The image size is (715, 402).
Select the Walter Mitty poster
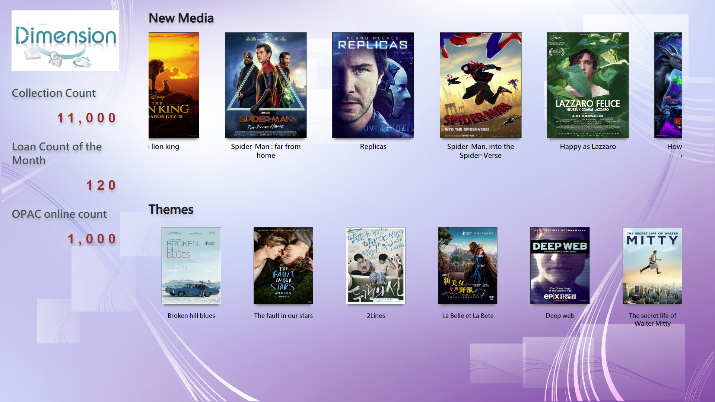652,265
